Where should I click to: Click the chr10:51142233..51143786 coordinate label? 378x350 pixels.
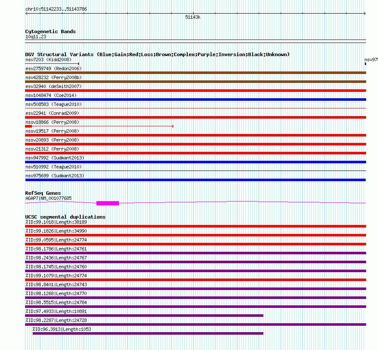point(56,9)
